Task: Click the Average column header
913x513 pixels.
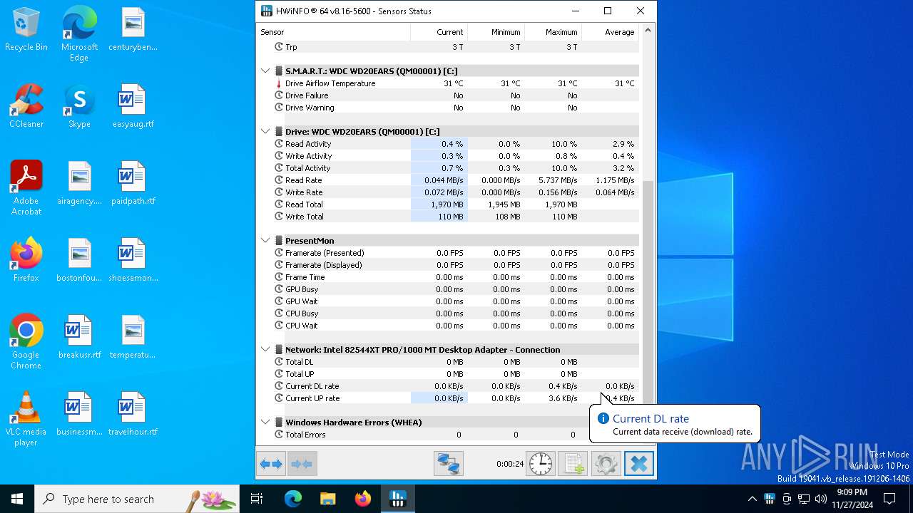Action: (x=610, y=32)
